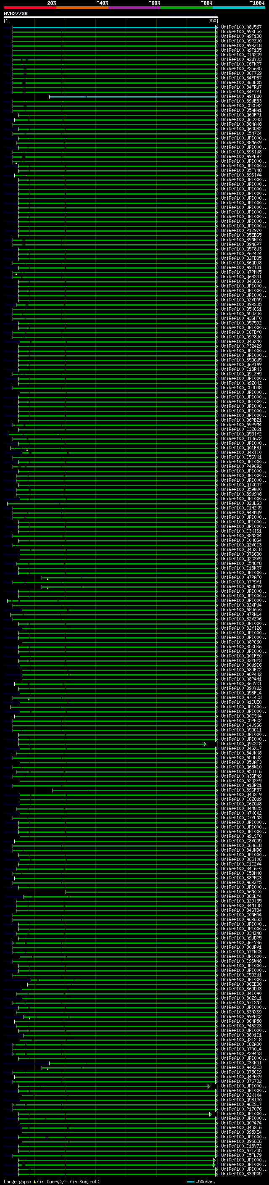This screenshot has height=1185, width=269.
Task: Open hit UniRef100_A9RZJ0
Action: (241, 41)
